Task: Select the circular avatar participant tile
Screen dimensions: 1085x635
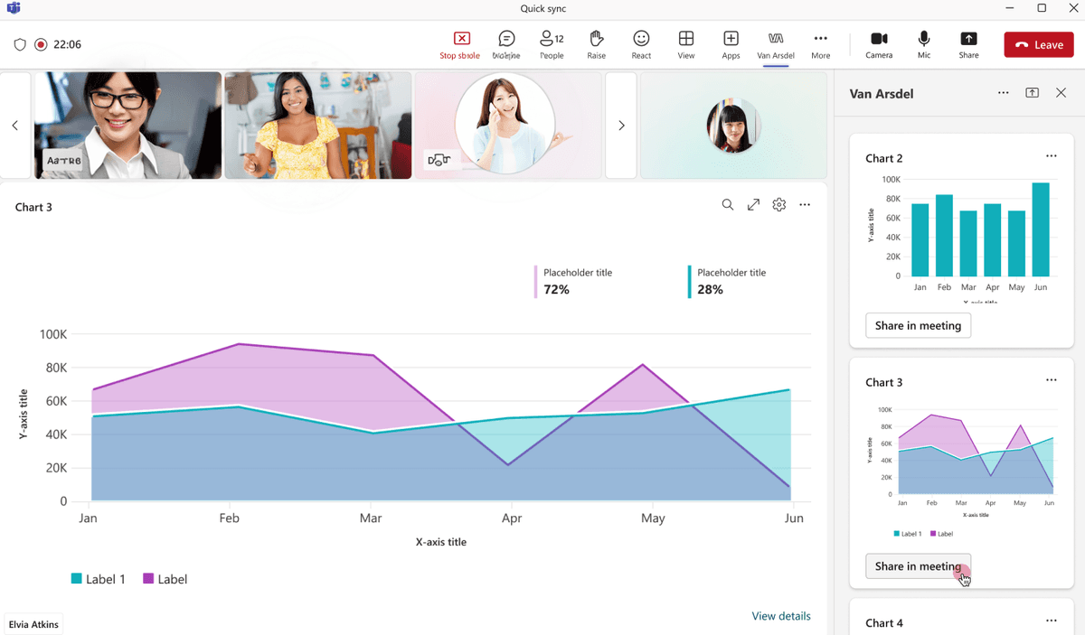Action: 733,126
